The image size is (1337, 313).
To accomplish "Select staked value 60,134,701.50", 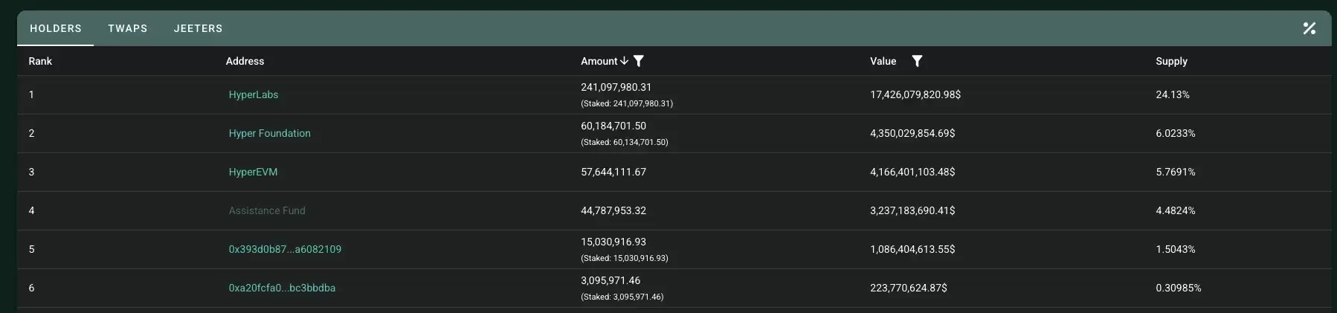I will pos(625,142).
